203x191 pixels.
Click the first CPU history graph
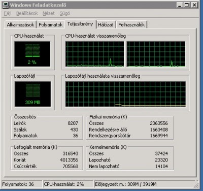94,54
